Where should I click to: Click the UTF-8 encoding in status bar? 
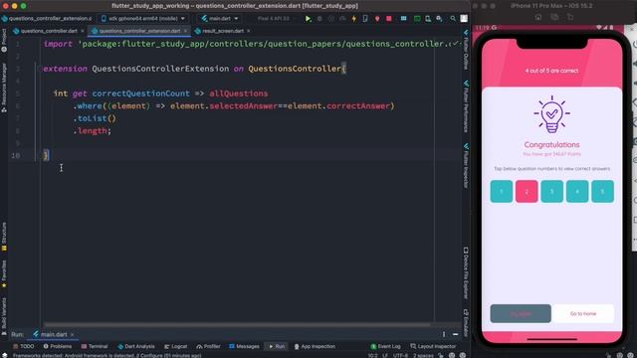pyautogui.click(x=400, y=355)
